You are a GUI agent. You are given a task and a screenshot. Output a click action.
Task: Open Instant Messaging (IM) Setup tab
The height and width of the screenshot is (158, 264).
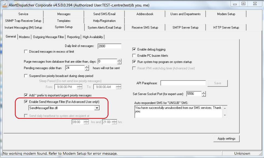(23, 27)
